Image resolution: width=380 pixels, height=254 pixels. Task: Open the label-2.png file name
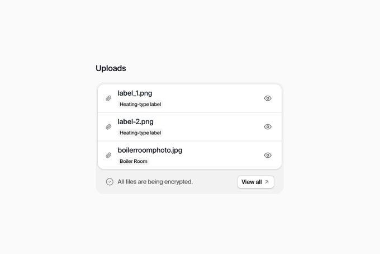click(x=135, y=121)
